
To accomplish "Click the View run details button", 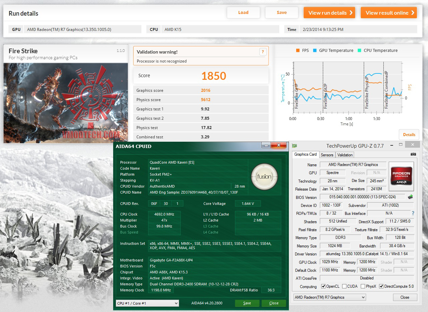I will (329, 13).
